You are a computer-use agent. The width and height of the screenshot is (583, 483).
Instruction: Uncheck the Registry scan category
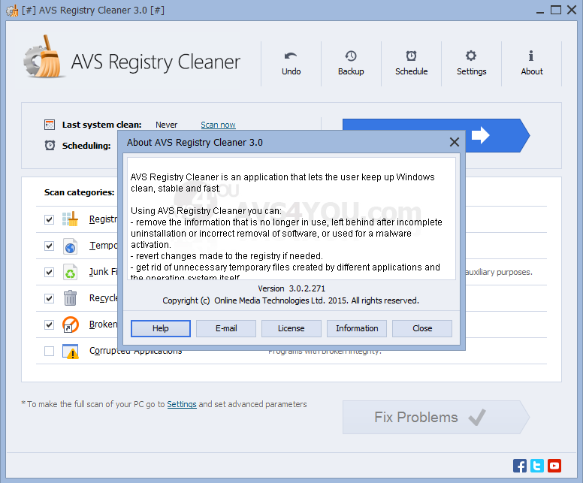pos(49,219)
